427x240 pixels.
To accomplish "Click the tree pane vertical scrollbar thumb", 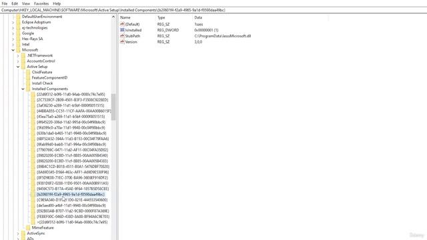I will (113, 107).
